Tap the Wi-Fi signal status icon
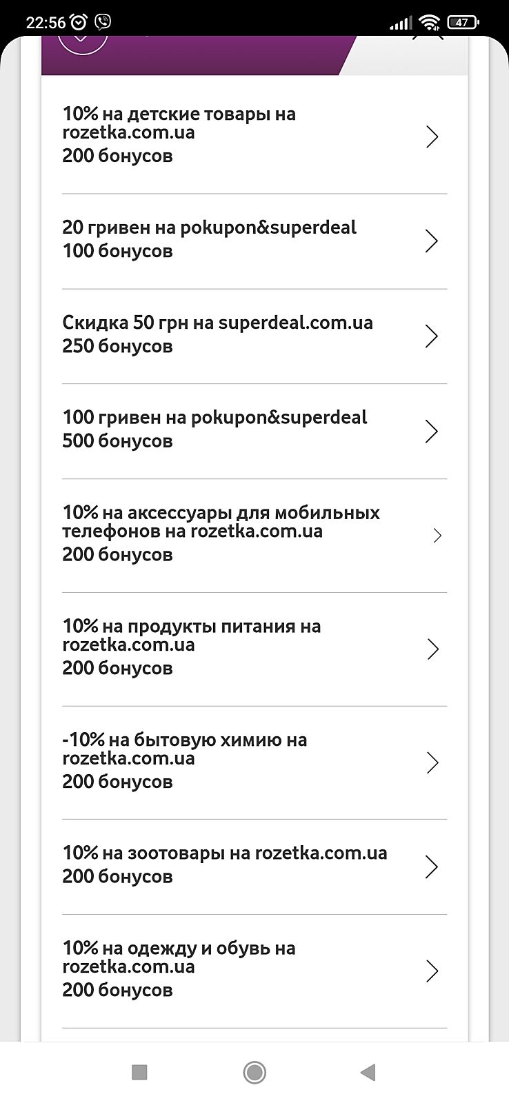This screenshot has width=509, height=1103. pyautogui.click(x=430, y=23)
